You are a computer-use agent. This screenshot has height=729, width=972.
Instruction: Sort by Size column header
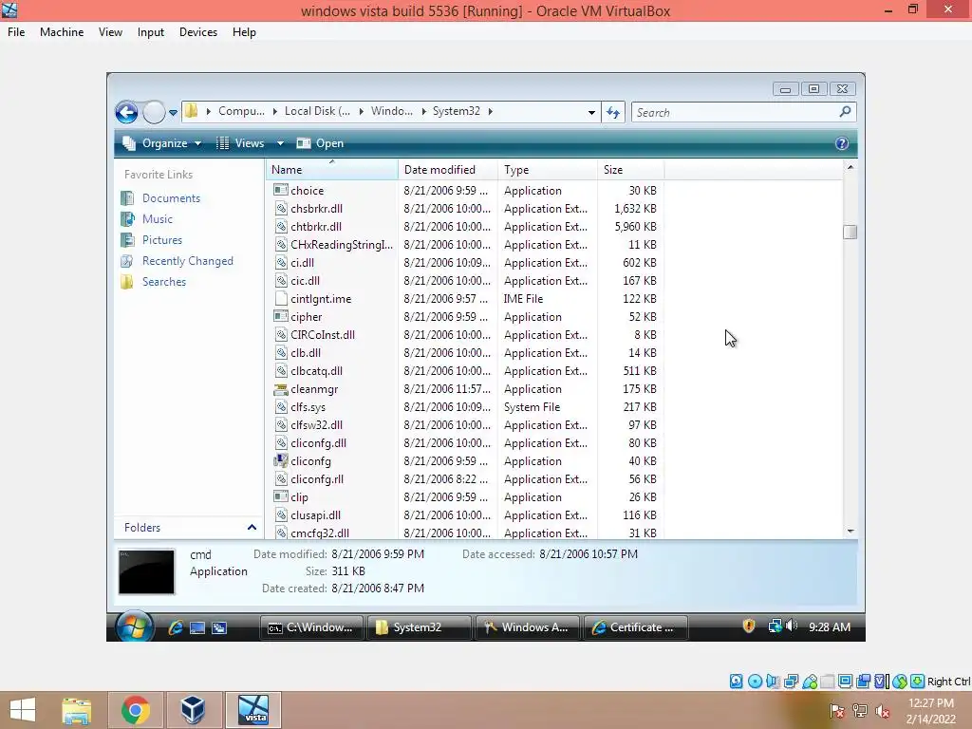tap(630, 170)
